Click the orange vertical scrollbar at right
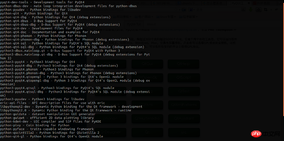 point(284,60)
